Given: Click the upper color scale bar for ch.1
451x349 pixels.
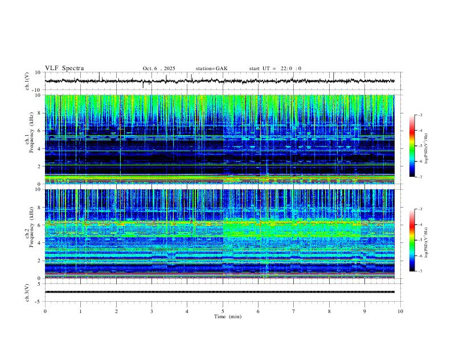Looking at the screenshot, I should 412,146.
